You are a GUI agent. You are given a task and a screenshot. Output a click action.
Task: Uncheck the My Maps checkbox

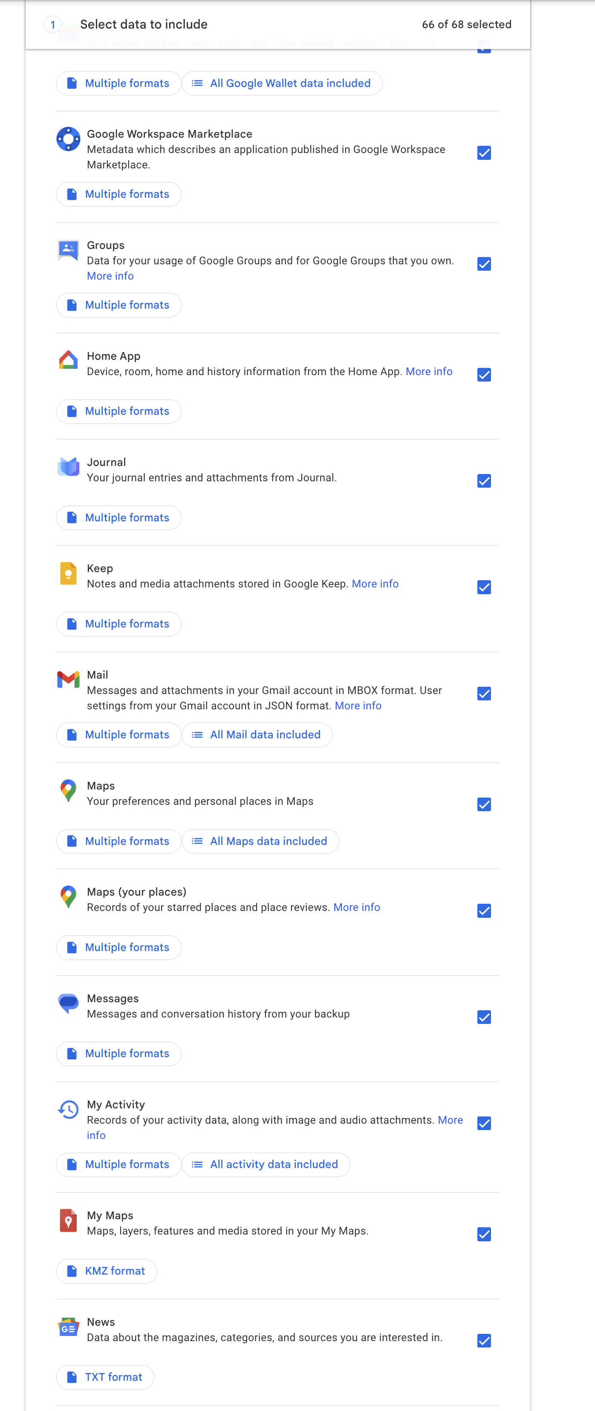click(484, 1234)
